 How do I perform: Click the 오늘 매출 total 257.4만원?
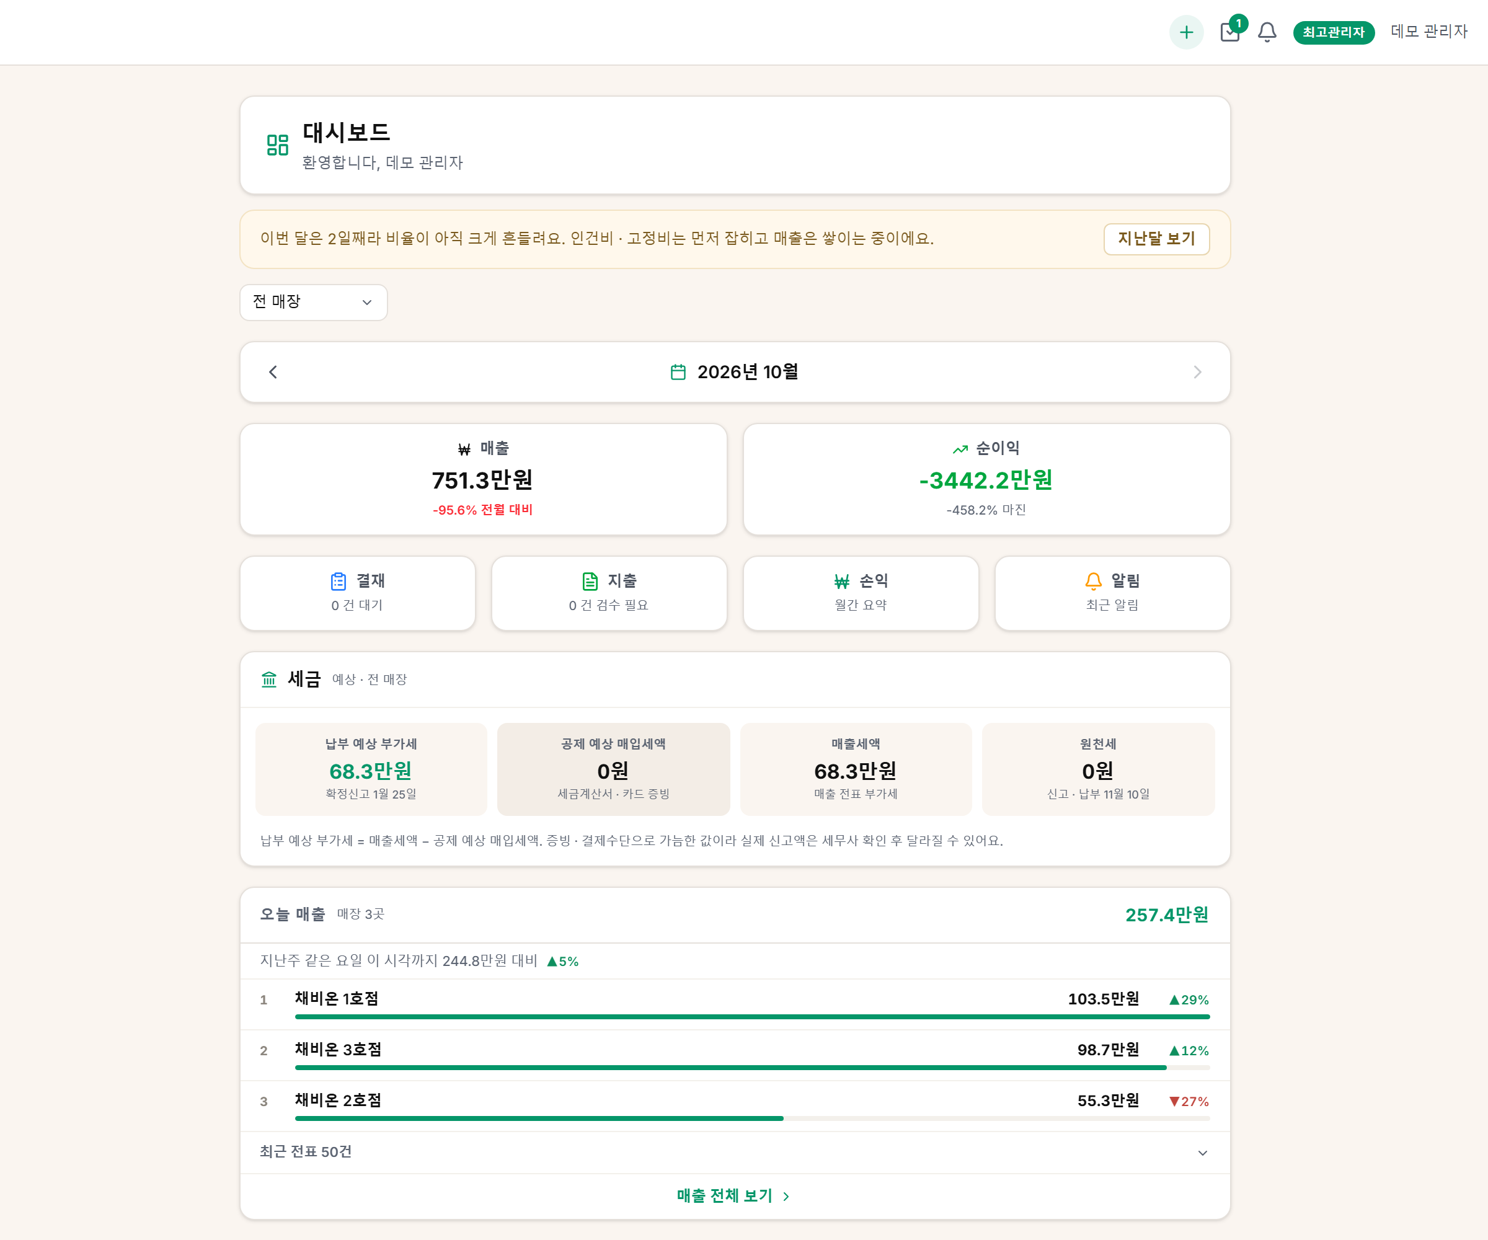1167,914
